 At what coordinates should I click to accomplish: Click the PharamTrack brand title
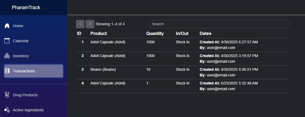click(x=26, y=8)
